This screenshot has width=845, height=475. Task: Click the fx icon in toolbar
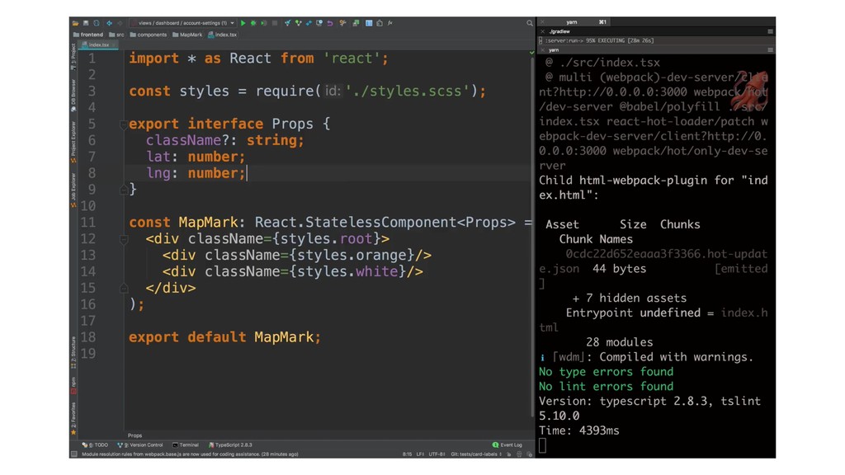(x=390, y=23)
